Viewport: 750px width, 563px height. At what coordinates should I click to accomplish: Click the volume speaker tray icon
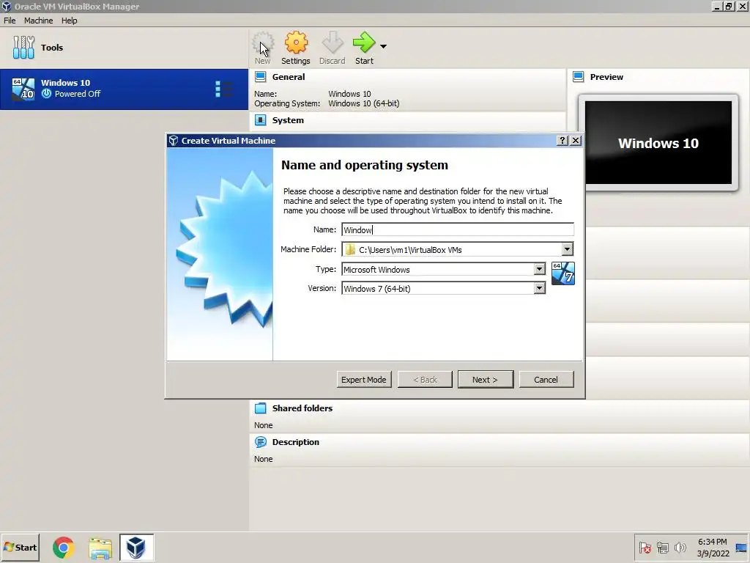[x=680, y=547]
